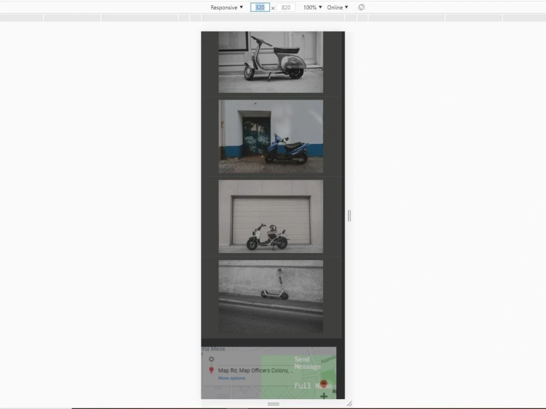Click the Map Rd, Map Officers Colony address
Image resolution: width=546 pixels, height=409 pixels.
[256, 370]
